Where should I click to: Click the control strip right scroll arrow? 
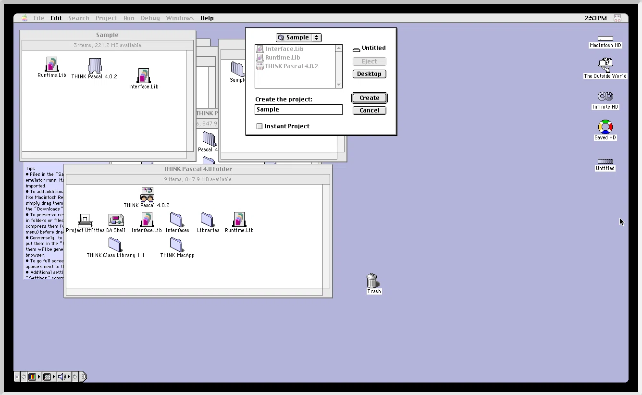75,377
